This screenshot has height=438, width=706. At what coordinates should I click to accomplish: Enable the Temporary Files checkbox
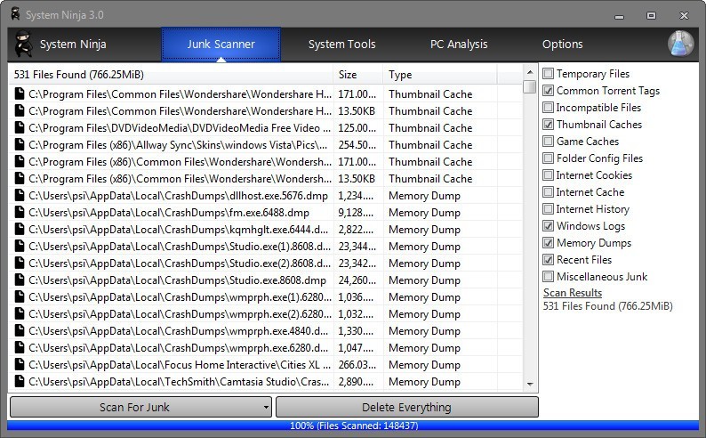[x=548, y=74]
